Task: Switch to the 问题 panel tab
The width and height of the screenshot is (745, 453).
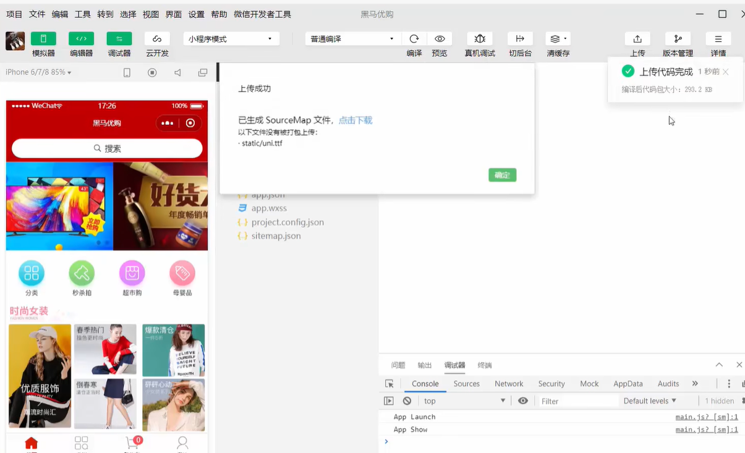Action: 398,365
